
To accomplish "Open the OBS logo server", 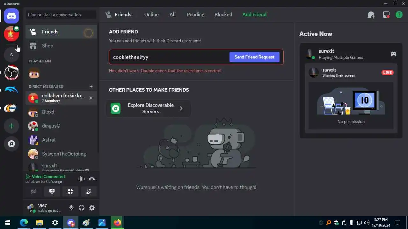I will (11, 73).
